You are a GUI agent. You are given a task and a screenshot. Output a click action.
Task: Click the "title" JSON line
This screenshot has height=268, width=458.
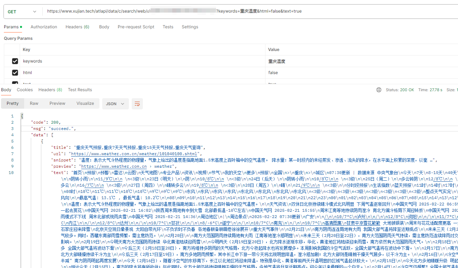pos(129,147)
